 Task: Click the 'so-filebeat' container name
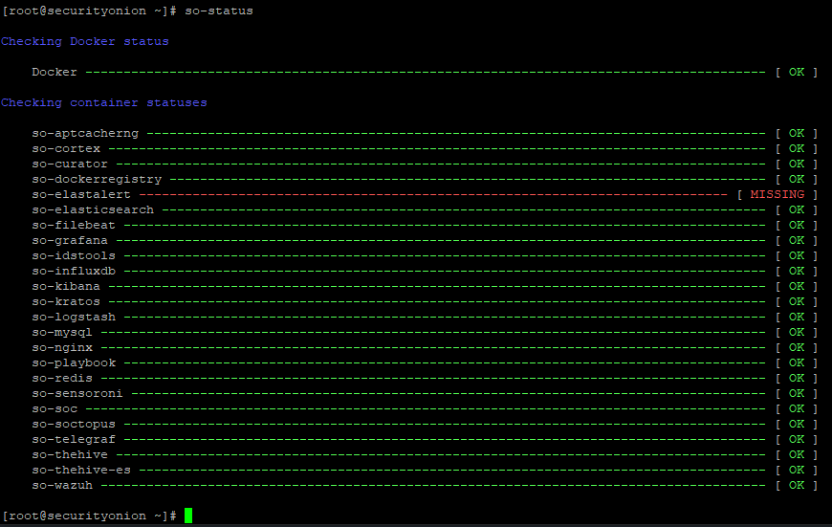[74, 225]
